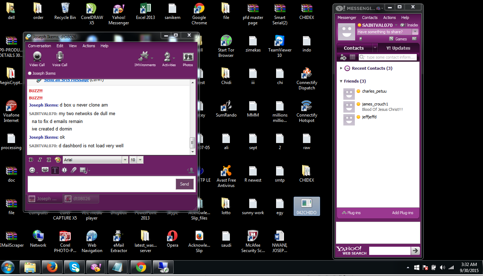The image size is (483, 276).
Task: Toggle underline text formatting
Action: (49, 160)
